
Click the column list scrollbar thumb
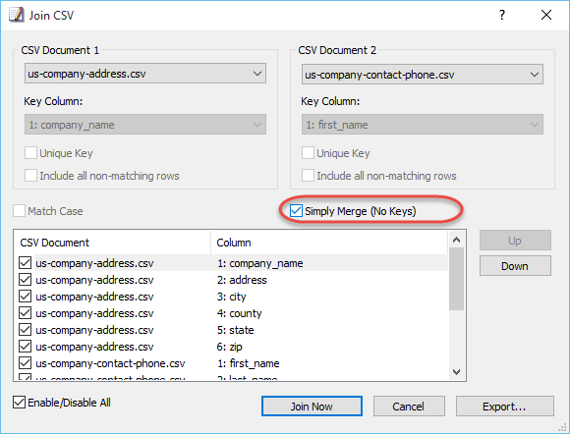pos(457,279)
